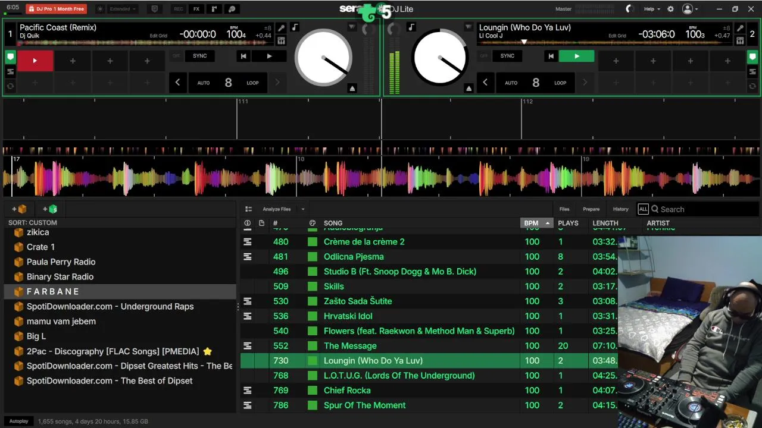Toggle library list view icon
762x428 pixels.
click(x=248, y=209)
